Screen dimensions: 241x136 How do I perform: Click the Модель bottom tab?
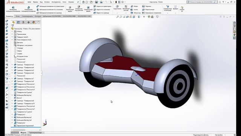coord(23,133)
